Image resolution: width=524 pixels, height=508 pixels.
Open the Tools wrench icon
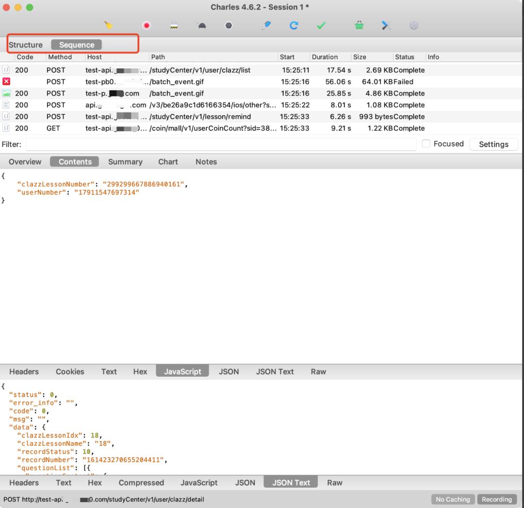pyautogui.click(x=386, y=26)
